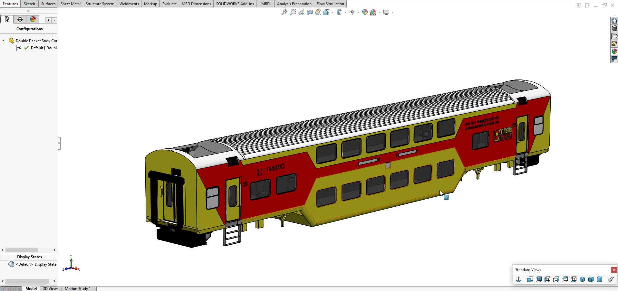Open the DisplayManager tab with color ball

click(x=33, y=19)
